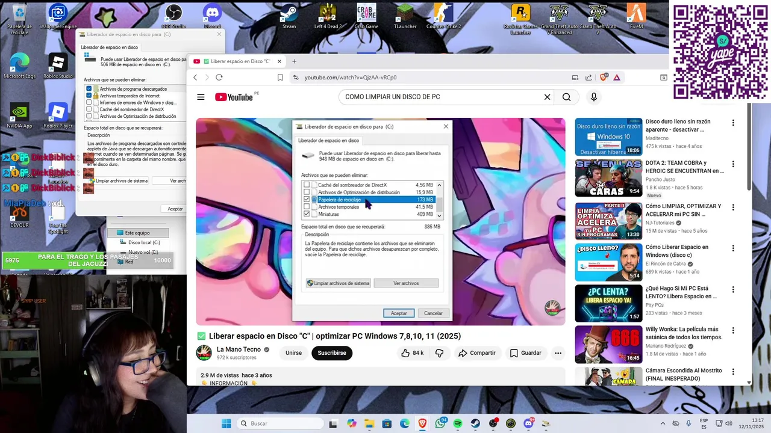This screenshot has height=433, width=771.
Task: Open the YouTube hamburger guide menu
Action: [x=201, y=97]
